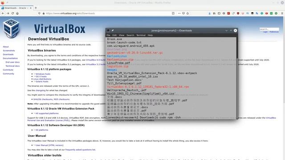Open About in VirtualBox sidebar
Image resolution: width=285 pixels, height=160 pixels.
coord(6,47)
